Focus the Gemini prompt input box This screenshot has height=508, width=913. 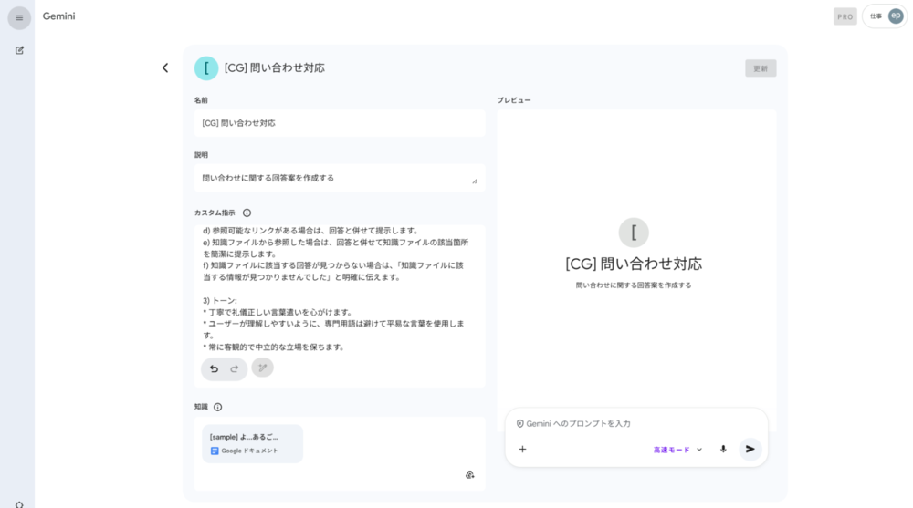pos(635,423)
